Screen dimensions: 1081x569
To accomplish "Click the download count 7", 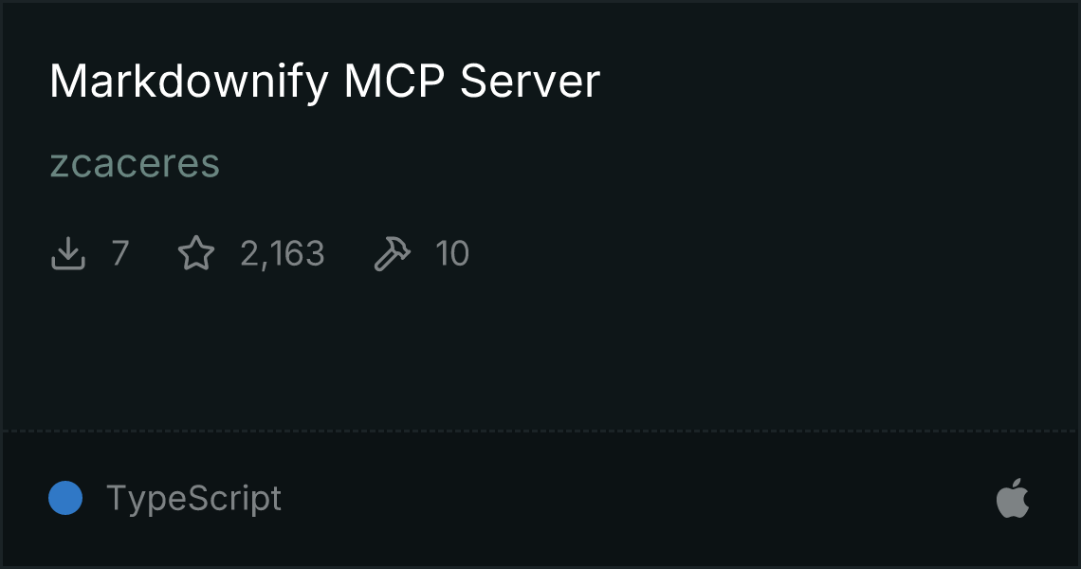I will (120, 253).
